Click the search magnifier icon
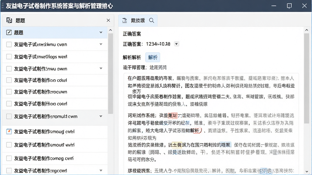312x175 pixels. [152, 20]
